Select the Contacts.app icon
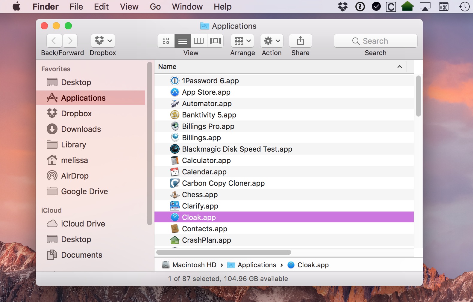This screenshot has height=302, width=473. (175, 229)
